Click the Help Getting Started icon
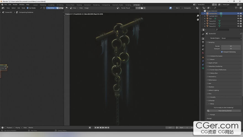Image resolution: width=243 pixels, height=137 pixels. click(208, 111)
